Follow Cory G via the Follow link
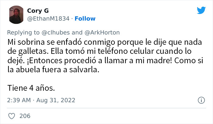 [85, 19]
